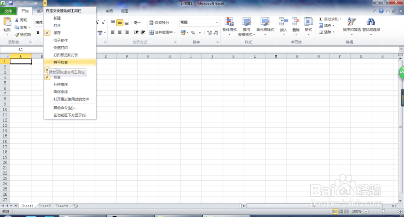The image size is (404, 217).
Task: Apply percent style format
Action: tap(193, 33)
